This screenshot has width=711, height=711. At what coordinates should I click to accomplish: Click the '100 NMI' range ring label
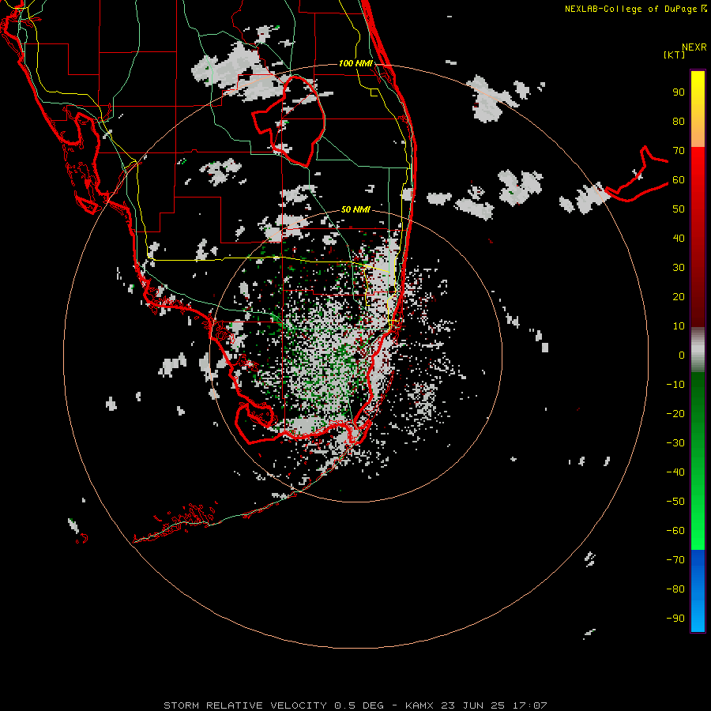point(355,63)
